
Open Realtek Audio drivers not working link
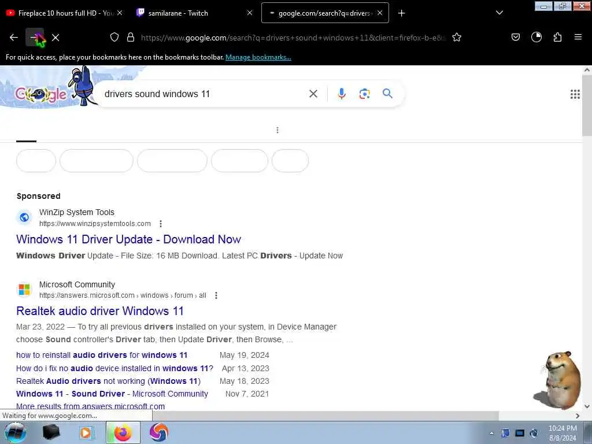coord(108,381)
